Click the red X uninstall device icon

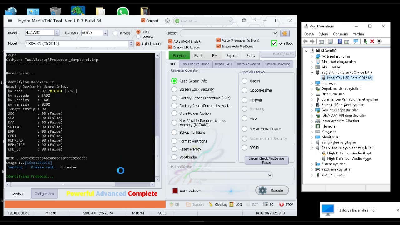pyautogui.click(x=372, y=42)
